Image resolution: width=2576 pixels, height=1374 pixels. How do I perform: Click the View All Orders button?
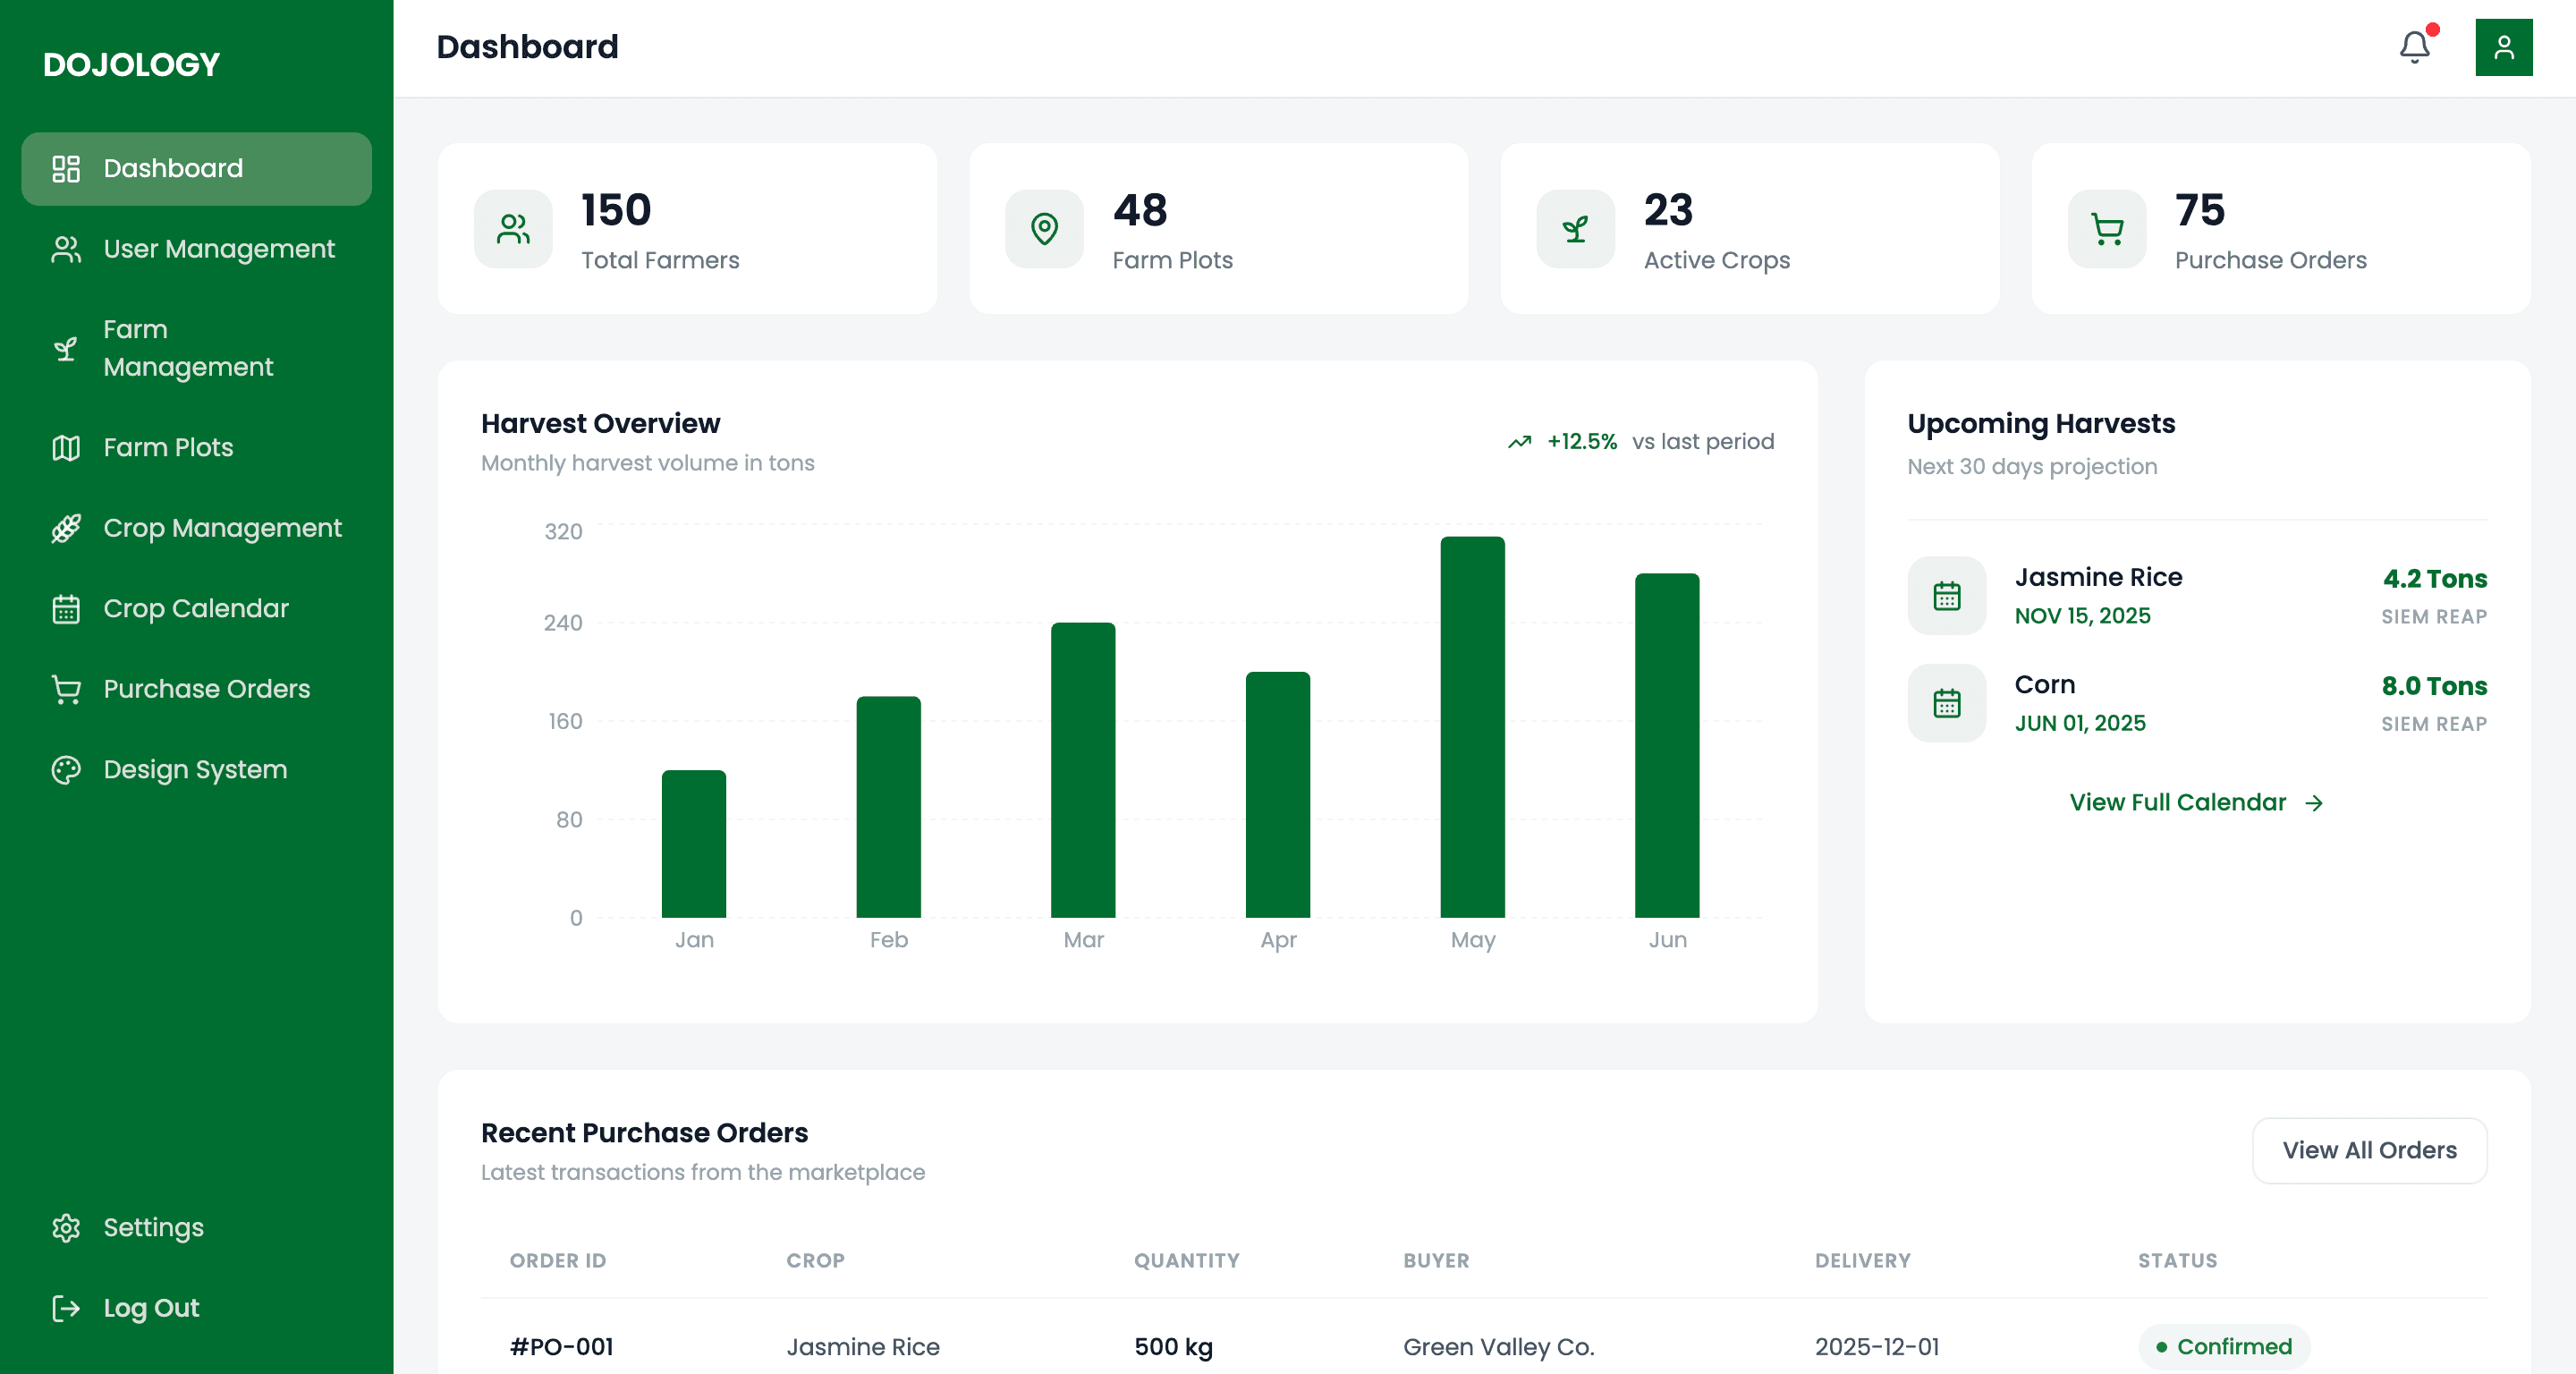2369,1150
